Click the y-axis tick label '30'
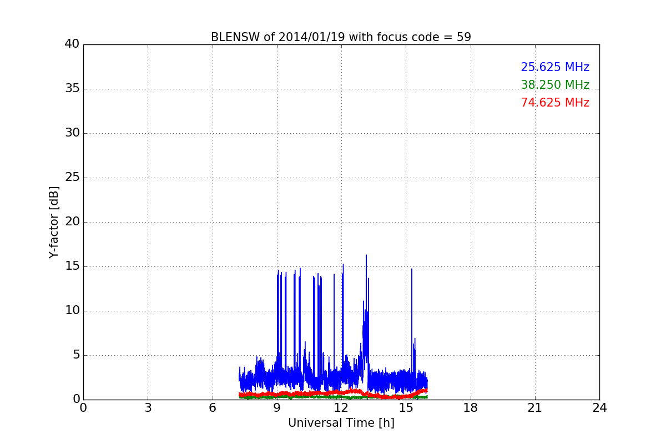The image size is (666, 444). 72,133
